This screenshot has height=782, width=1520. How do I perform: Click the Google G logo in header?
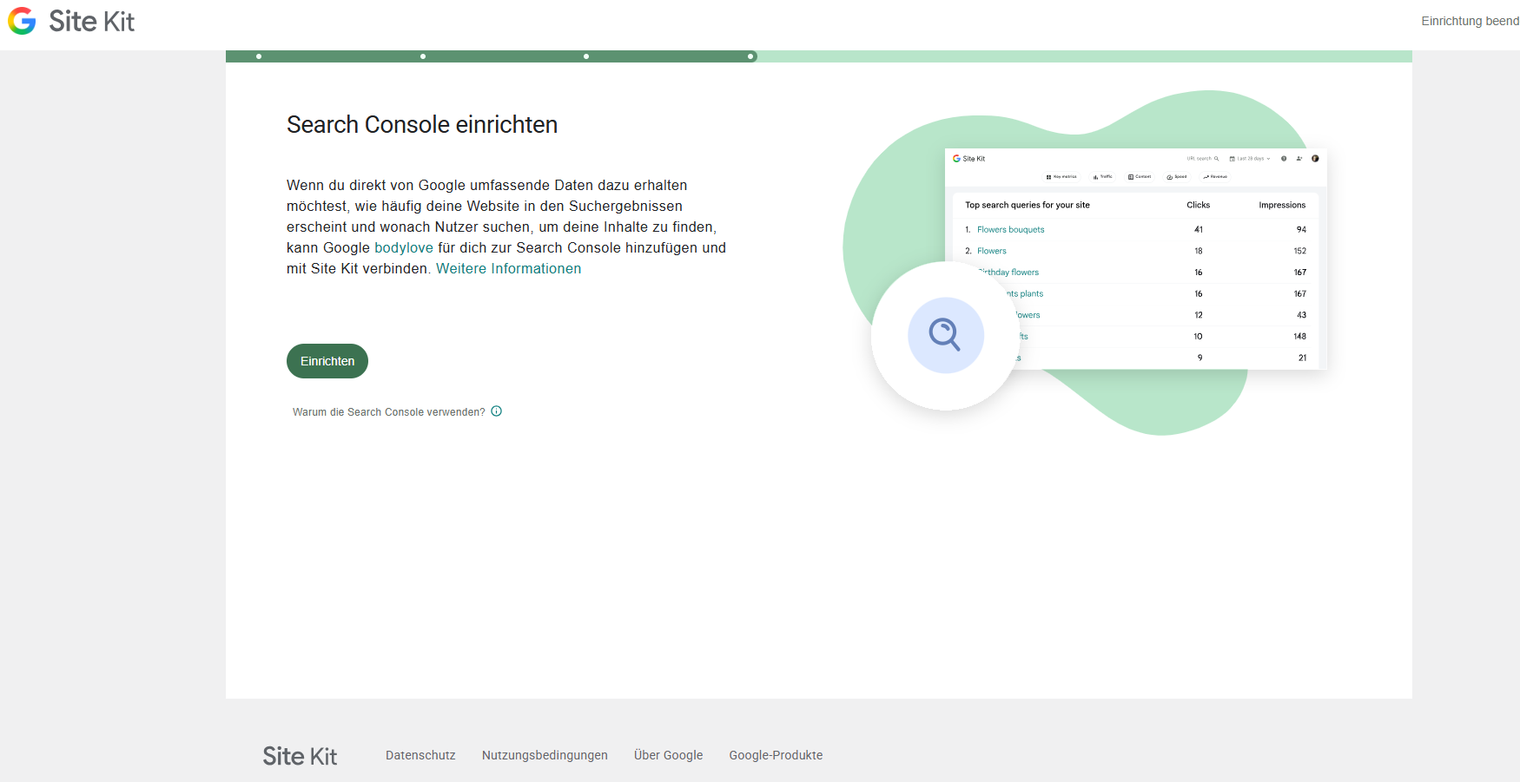coord(22,21)
